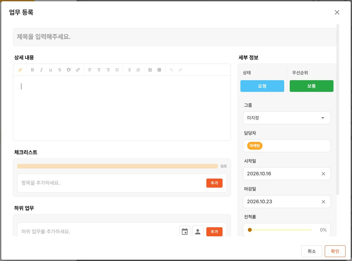Open the text color palette
This screenshot has height=261, width=352.
point(69,70)
